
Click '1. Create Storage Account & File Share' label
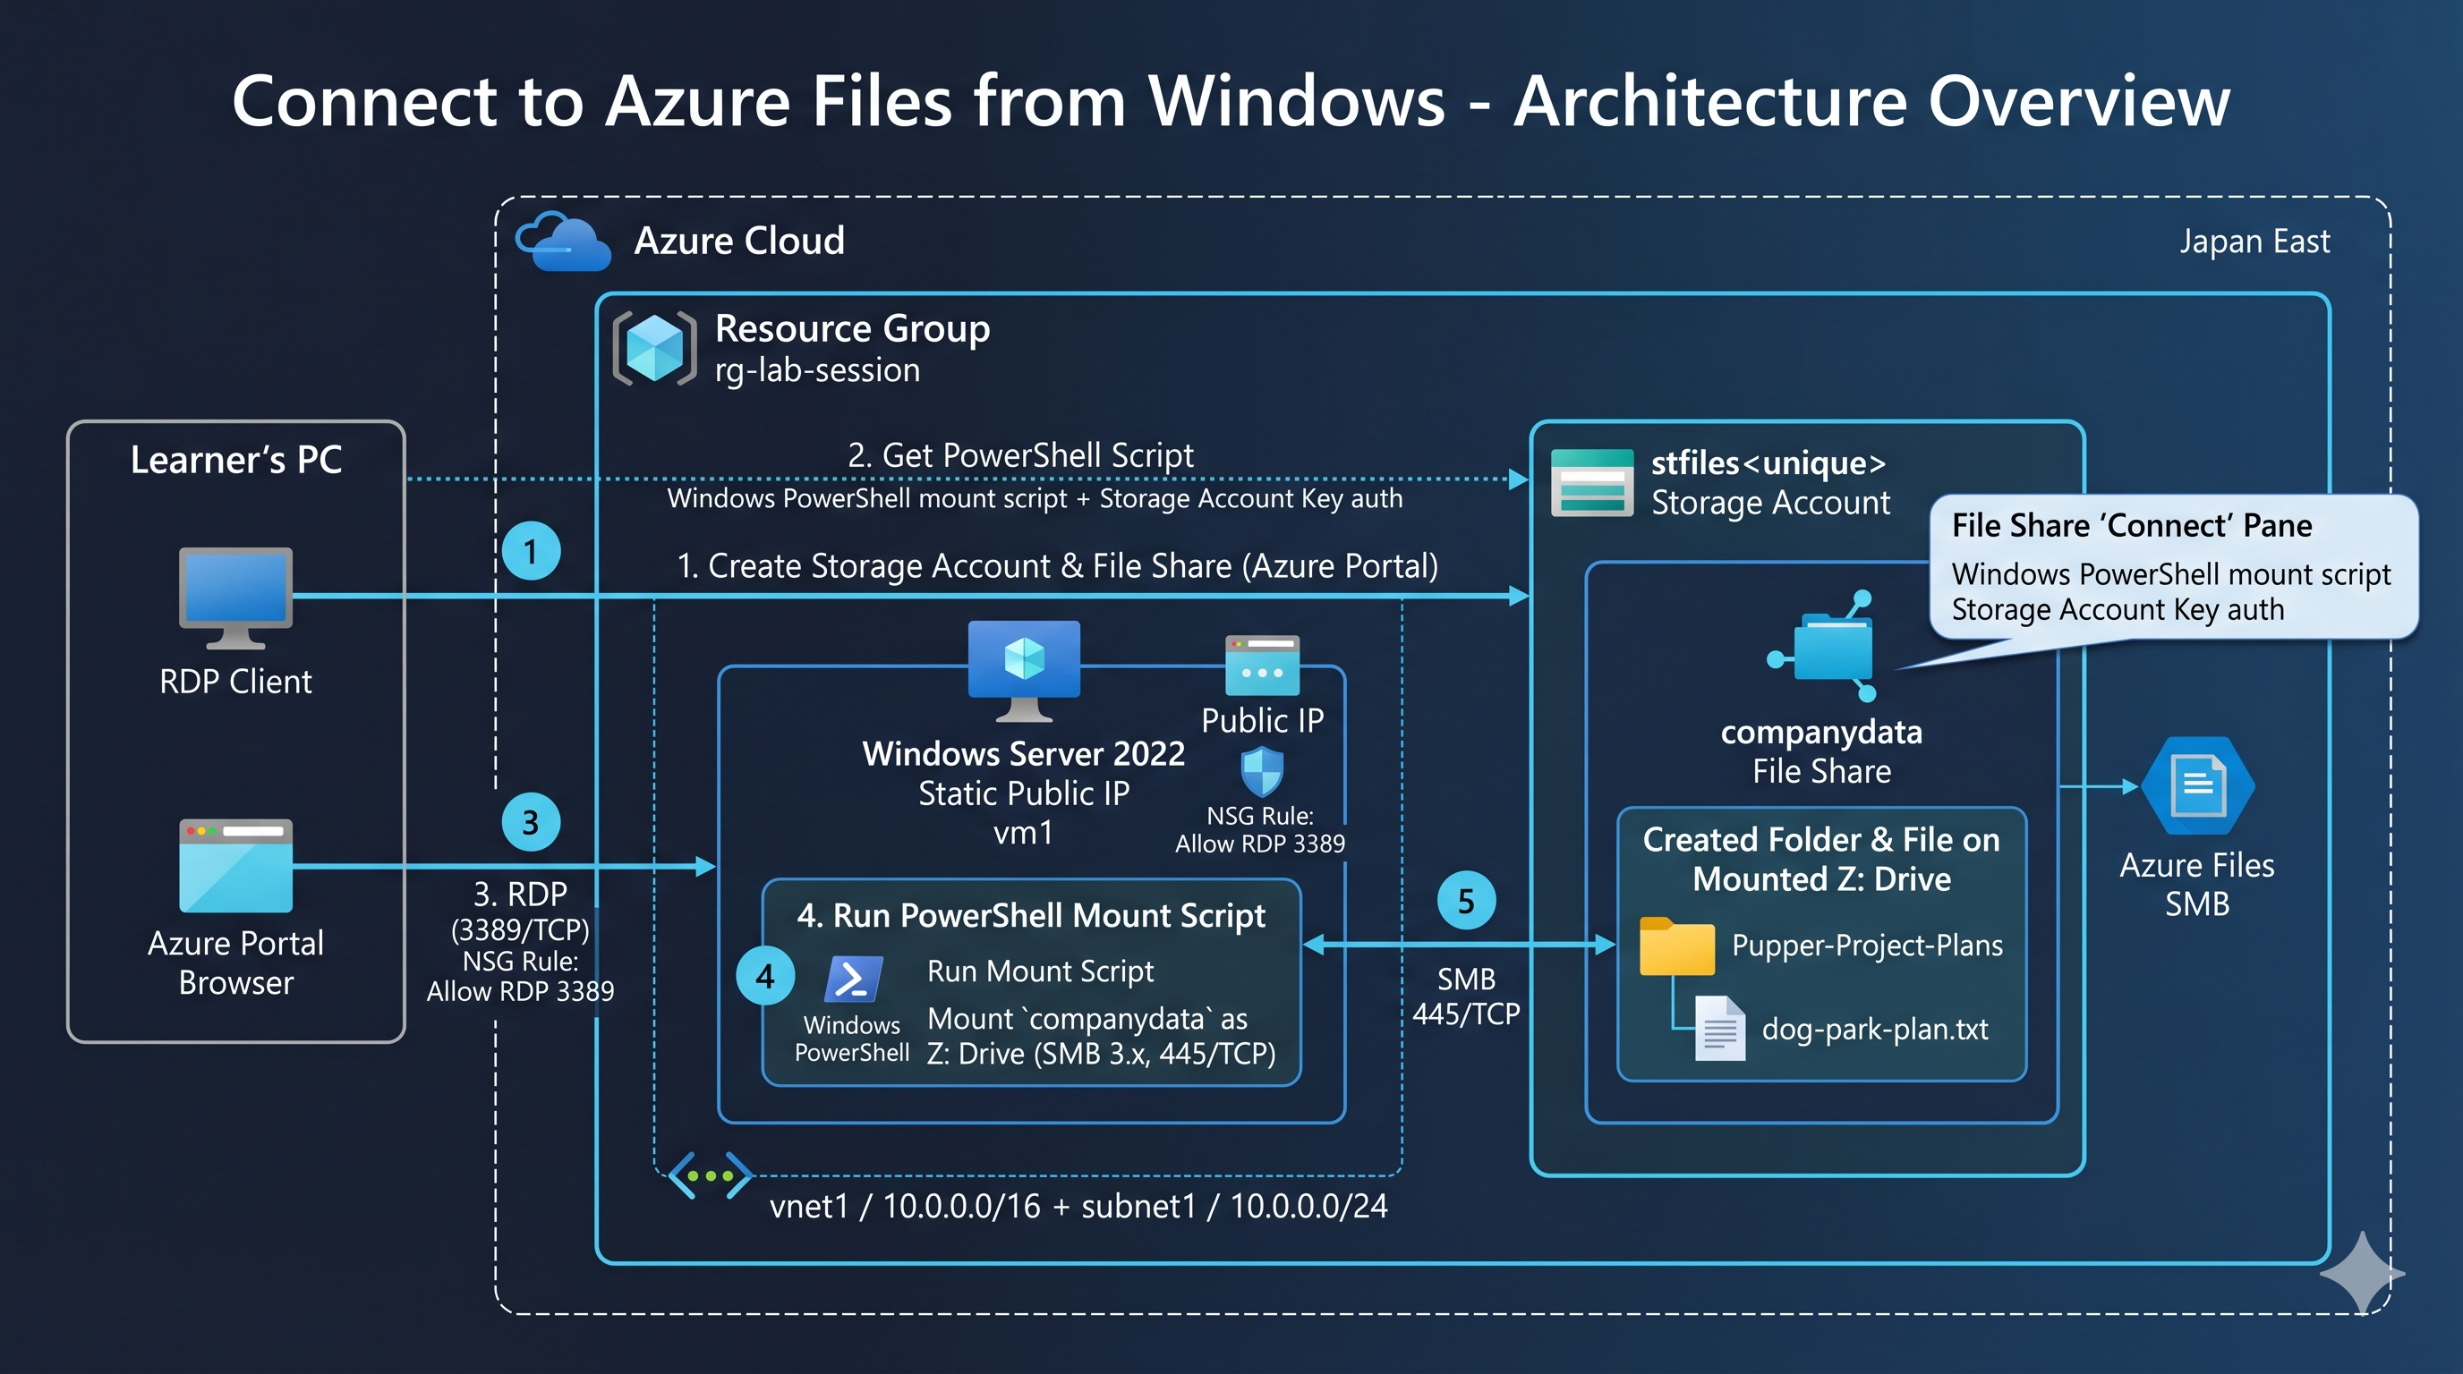[x=1058, y=565]
